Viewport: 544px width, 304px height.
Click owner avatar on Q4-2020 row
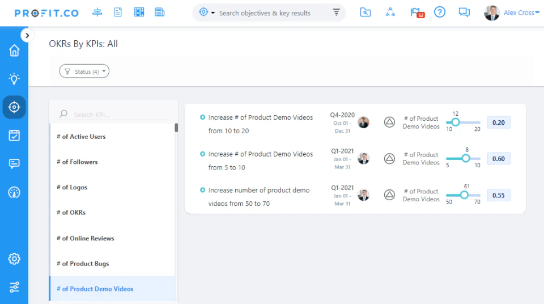pos(364,123)
